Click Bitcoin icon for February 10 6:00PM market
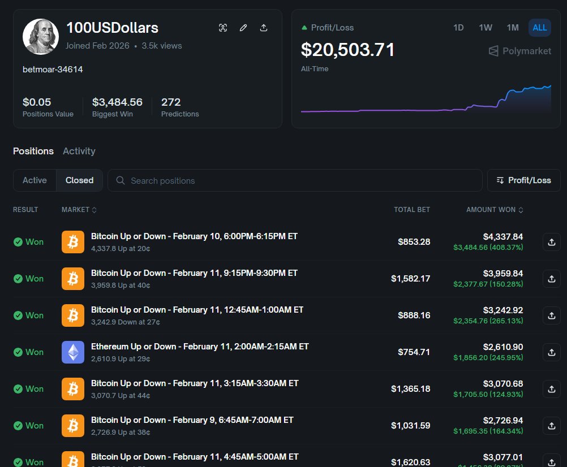 point(72,242)
